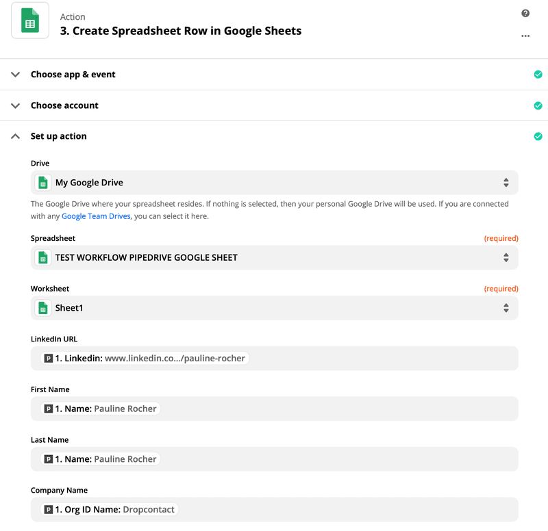The width and height of the screenshot is (548, 531).
Task: Click the green checkmark for Set up action
Action: click(538, 136)
